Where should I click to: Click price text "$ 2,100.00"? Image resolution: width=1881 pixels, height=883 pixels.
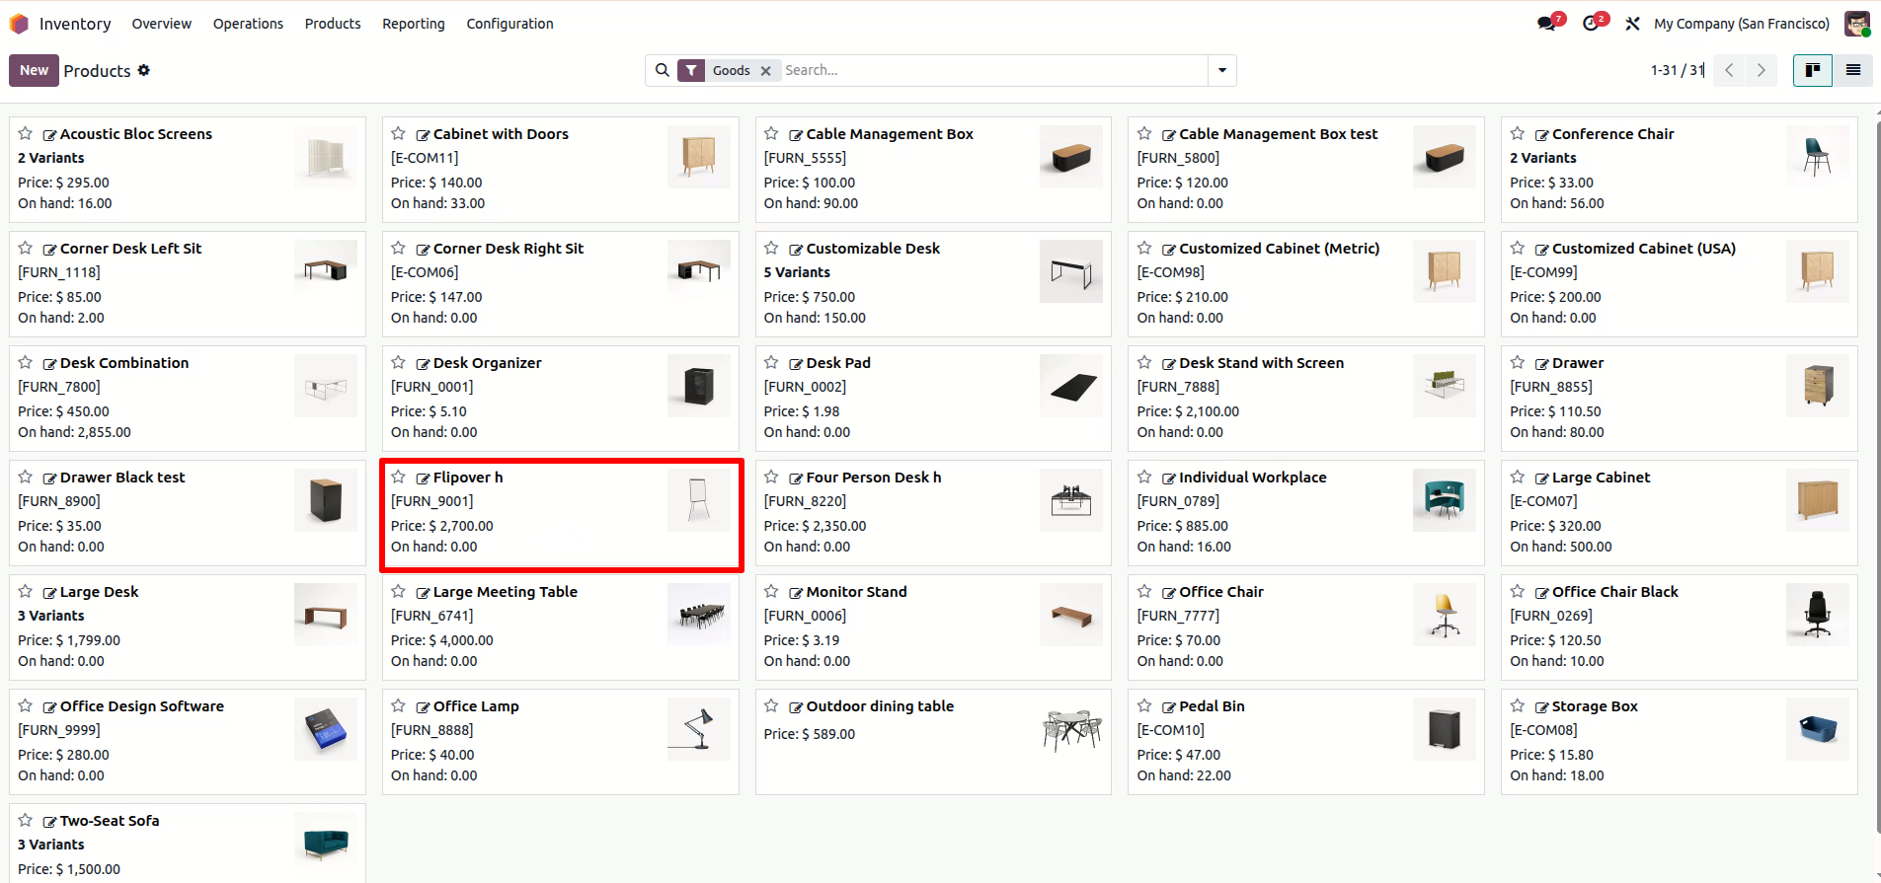coord(1205,411)
